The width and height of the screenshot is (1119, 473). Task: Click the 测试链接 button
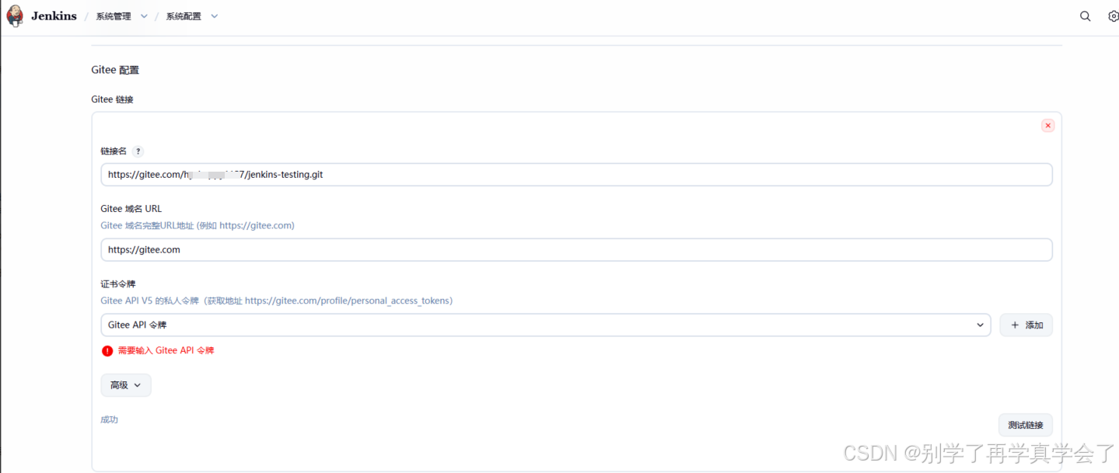coord(1026,425)
